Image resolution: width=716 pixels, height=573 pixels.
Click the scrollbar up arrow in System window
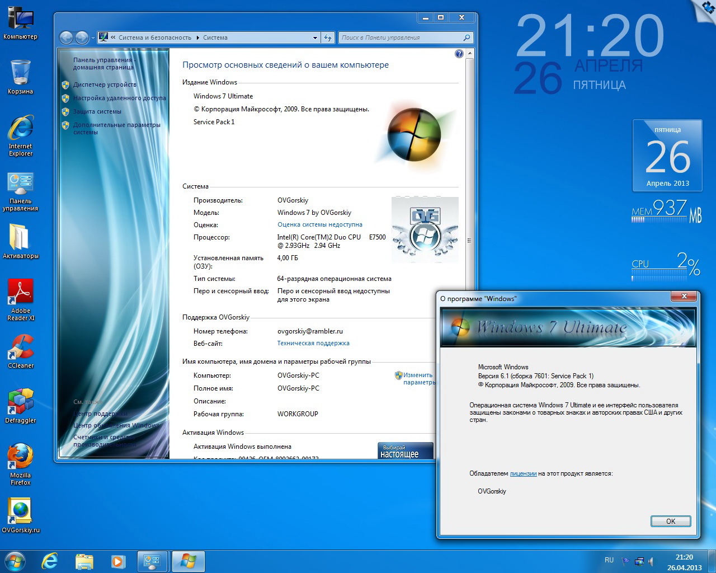click(469, 53)
